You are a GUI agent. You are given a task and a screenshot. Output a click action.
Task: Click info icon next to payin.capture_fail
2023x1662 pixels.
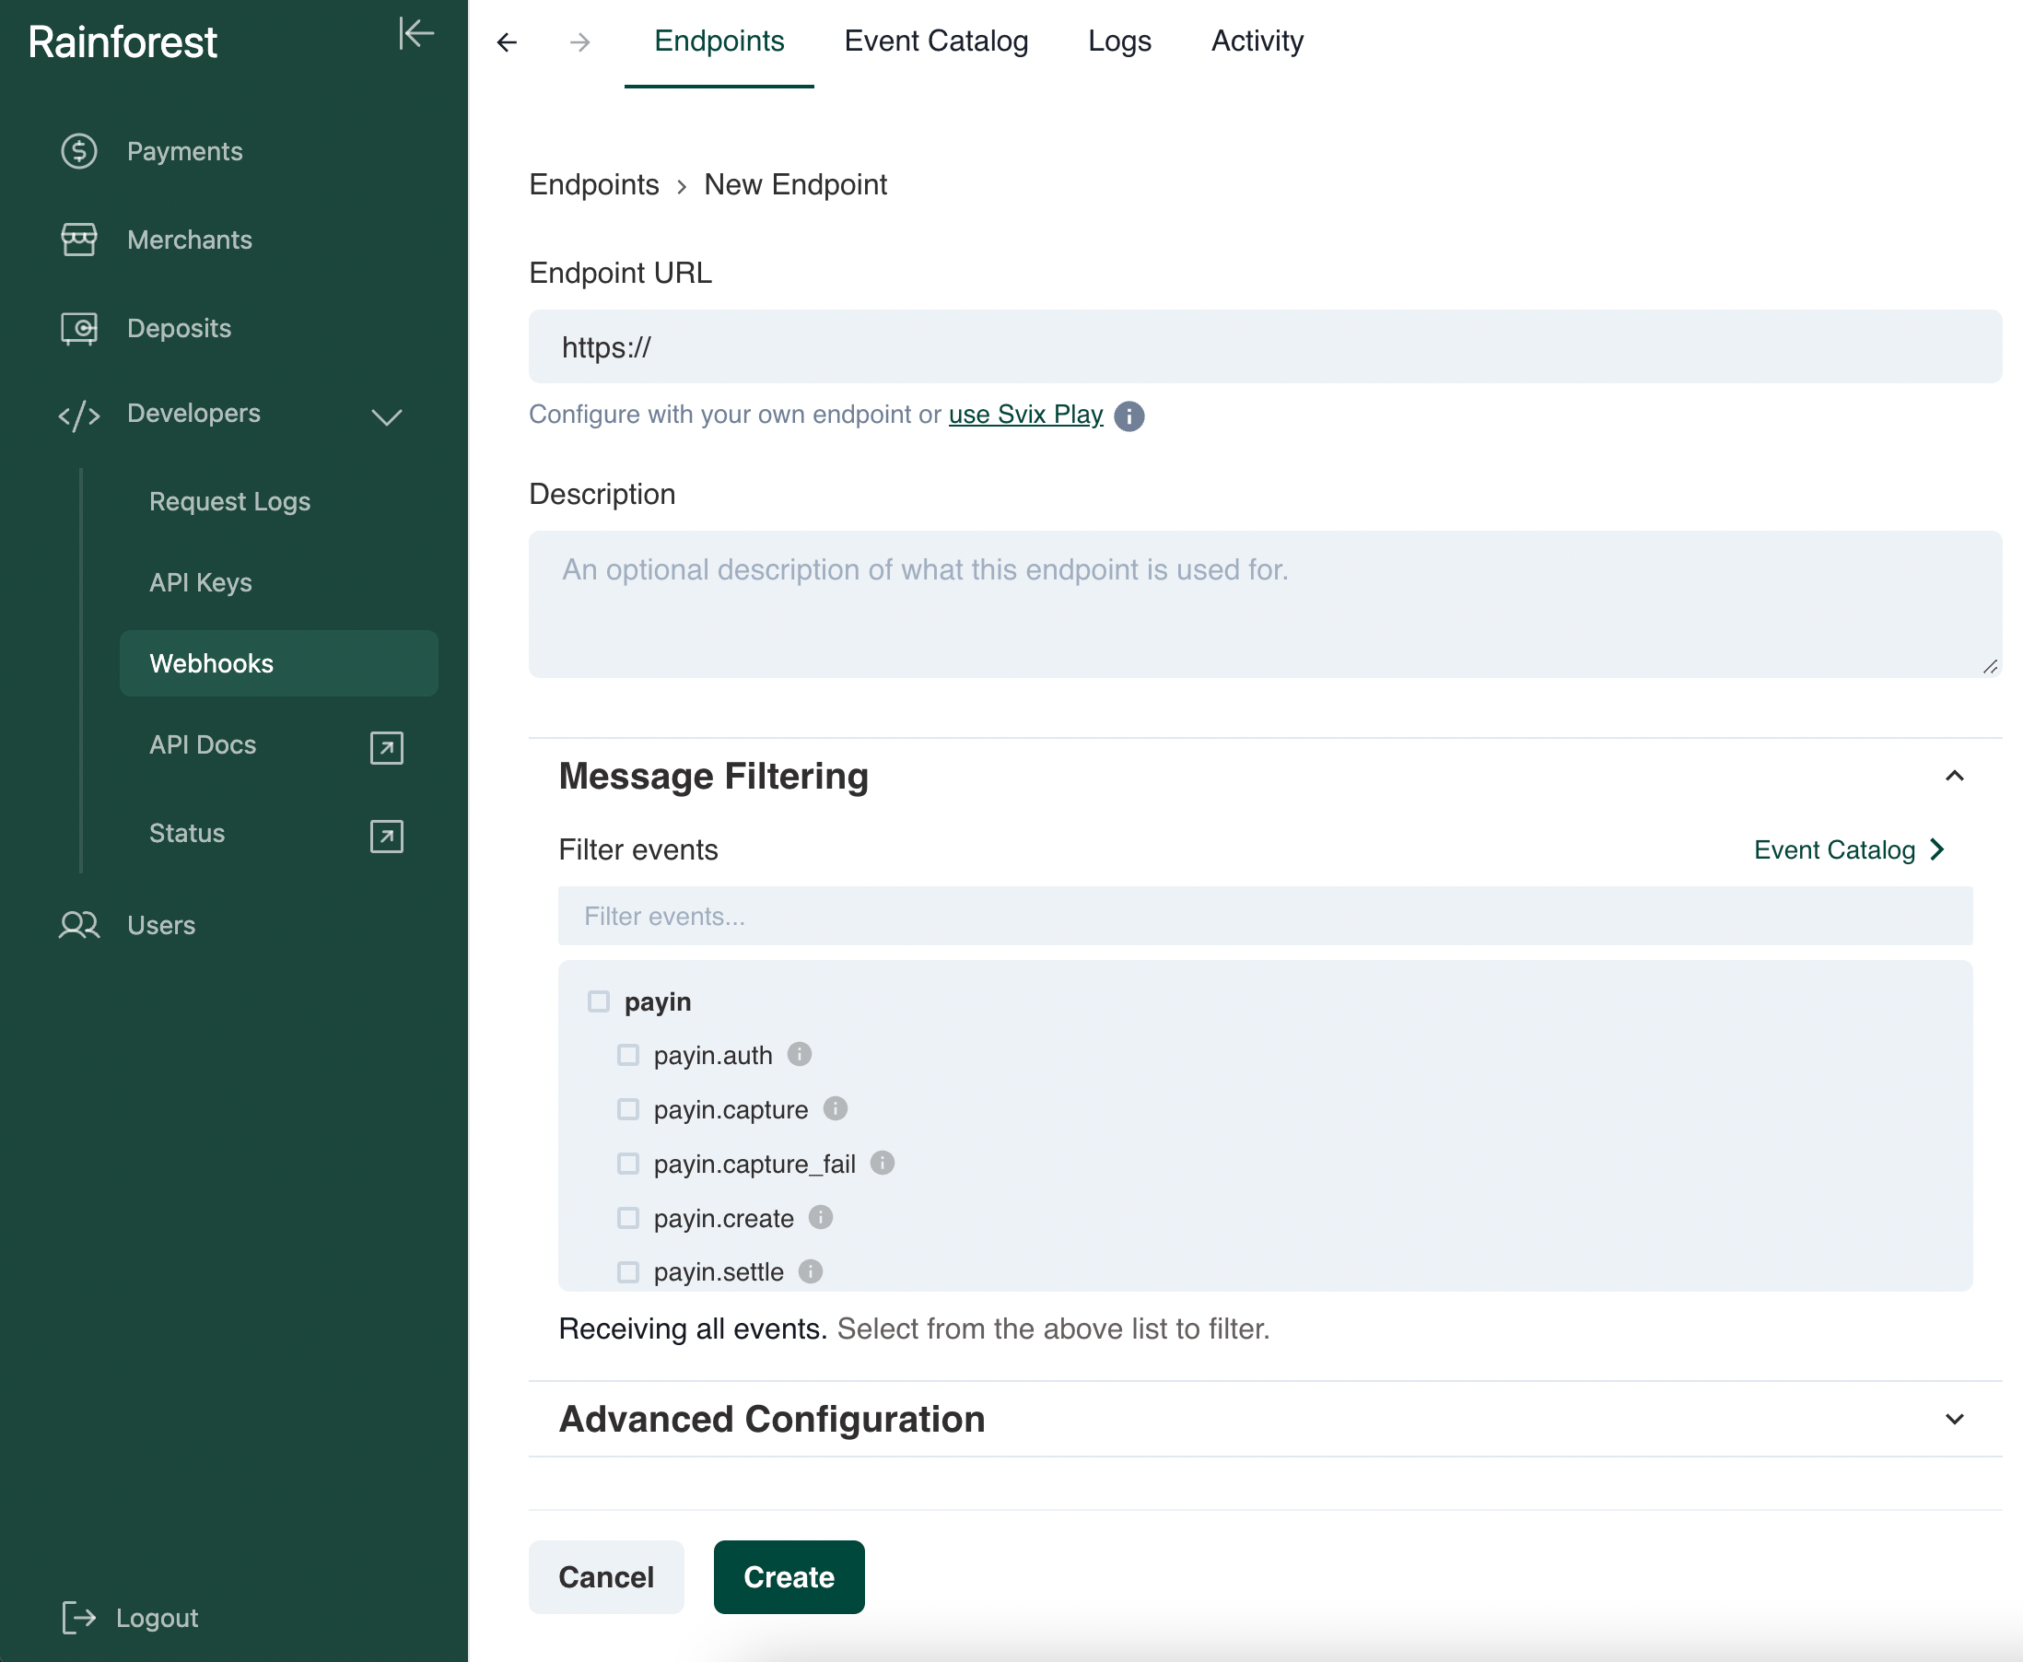(x=882, y=1164)
